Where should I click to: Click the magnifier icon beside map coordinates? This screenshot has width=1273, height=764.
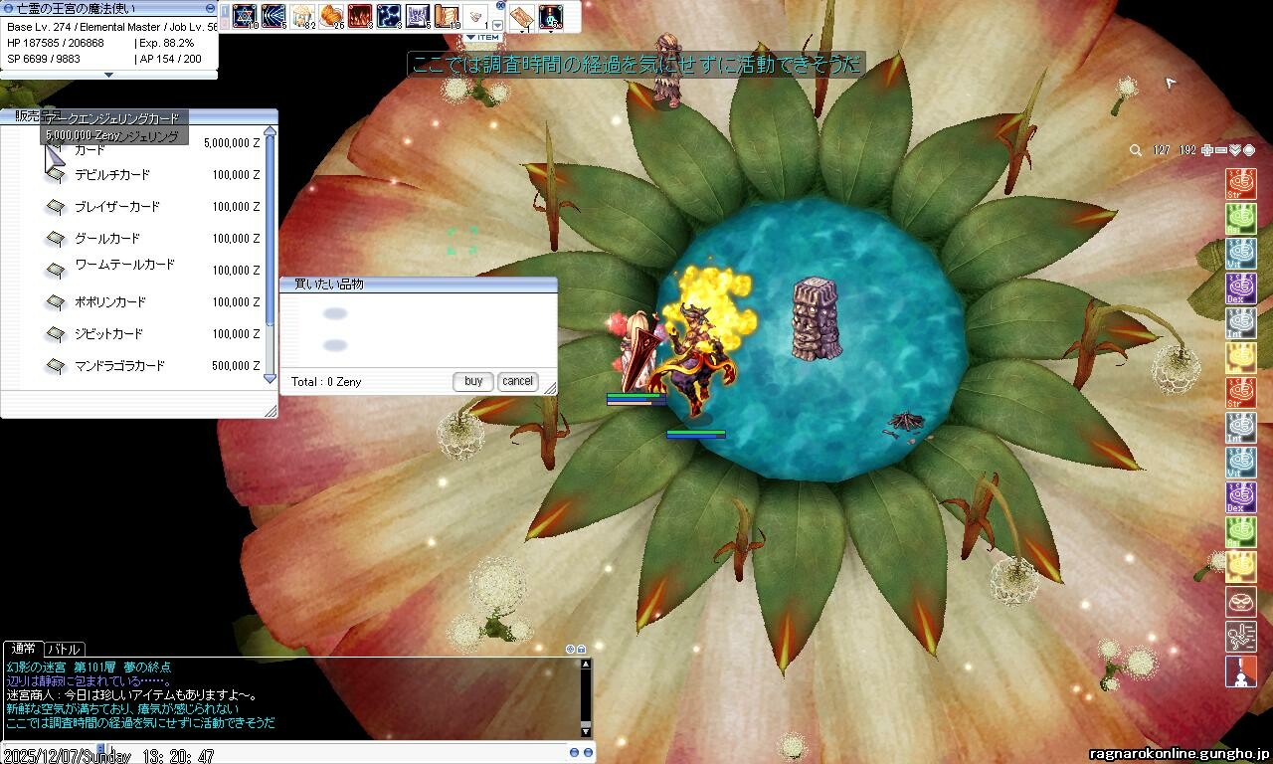[x=1136, y=150]
